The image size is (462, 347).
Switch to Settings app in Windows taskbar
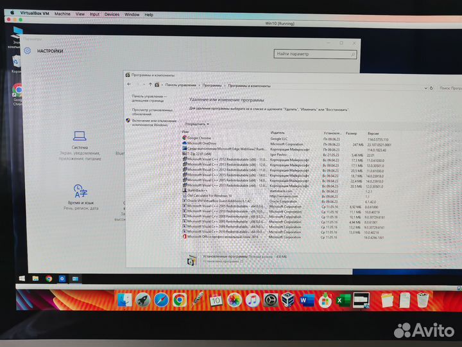tap(62, 278)
